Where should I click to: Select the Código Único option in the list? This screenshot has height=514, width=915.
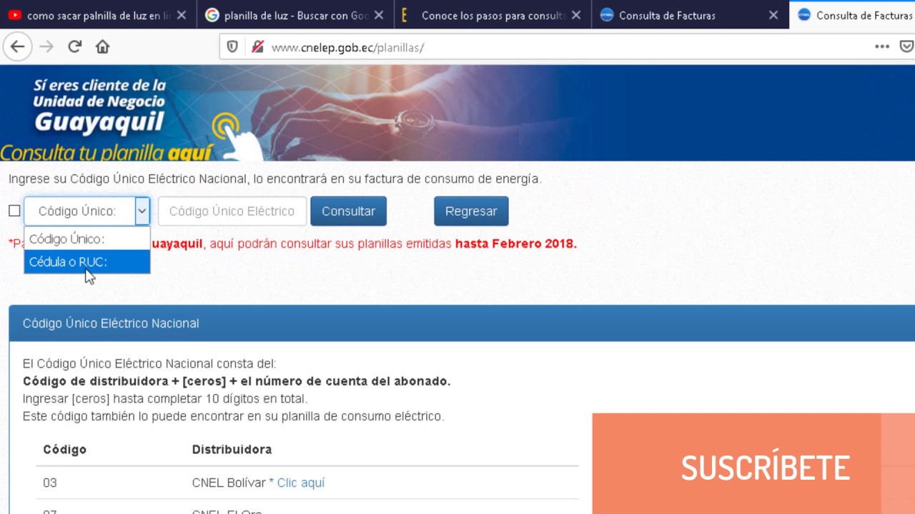[66, 238]
